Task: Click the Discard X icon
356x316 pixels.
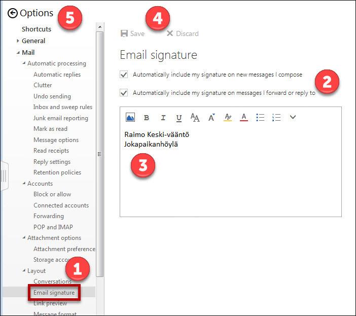Action: pos(169,33)
